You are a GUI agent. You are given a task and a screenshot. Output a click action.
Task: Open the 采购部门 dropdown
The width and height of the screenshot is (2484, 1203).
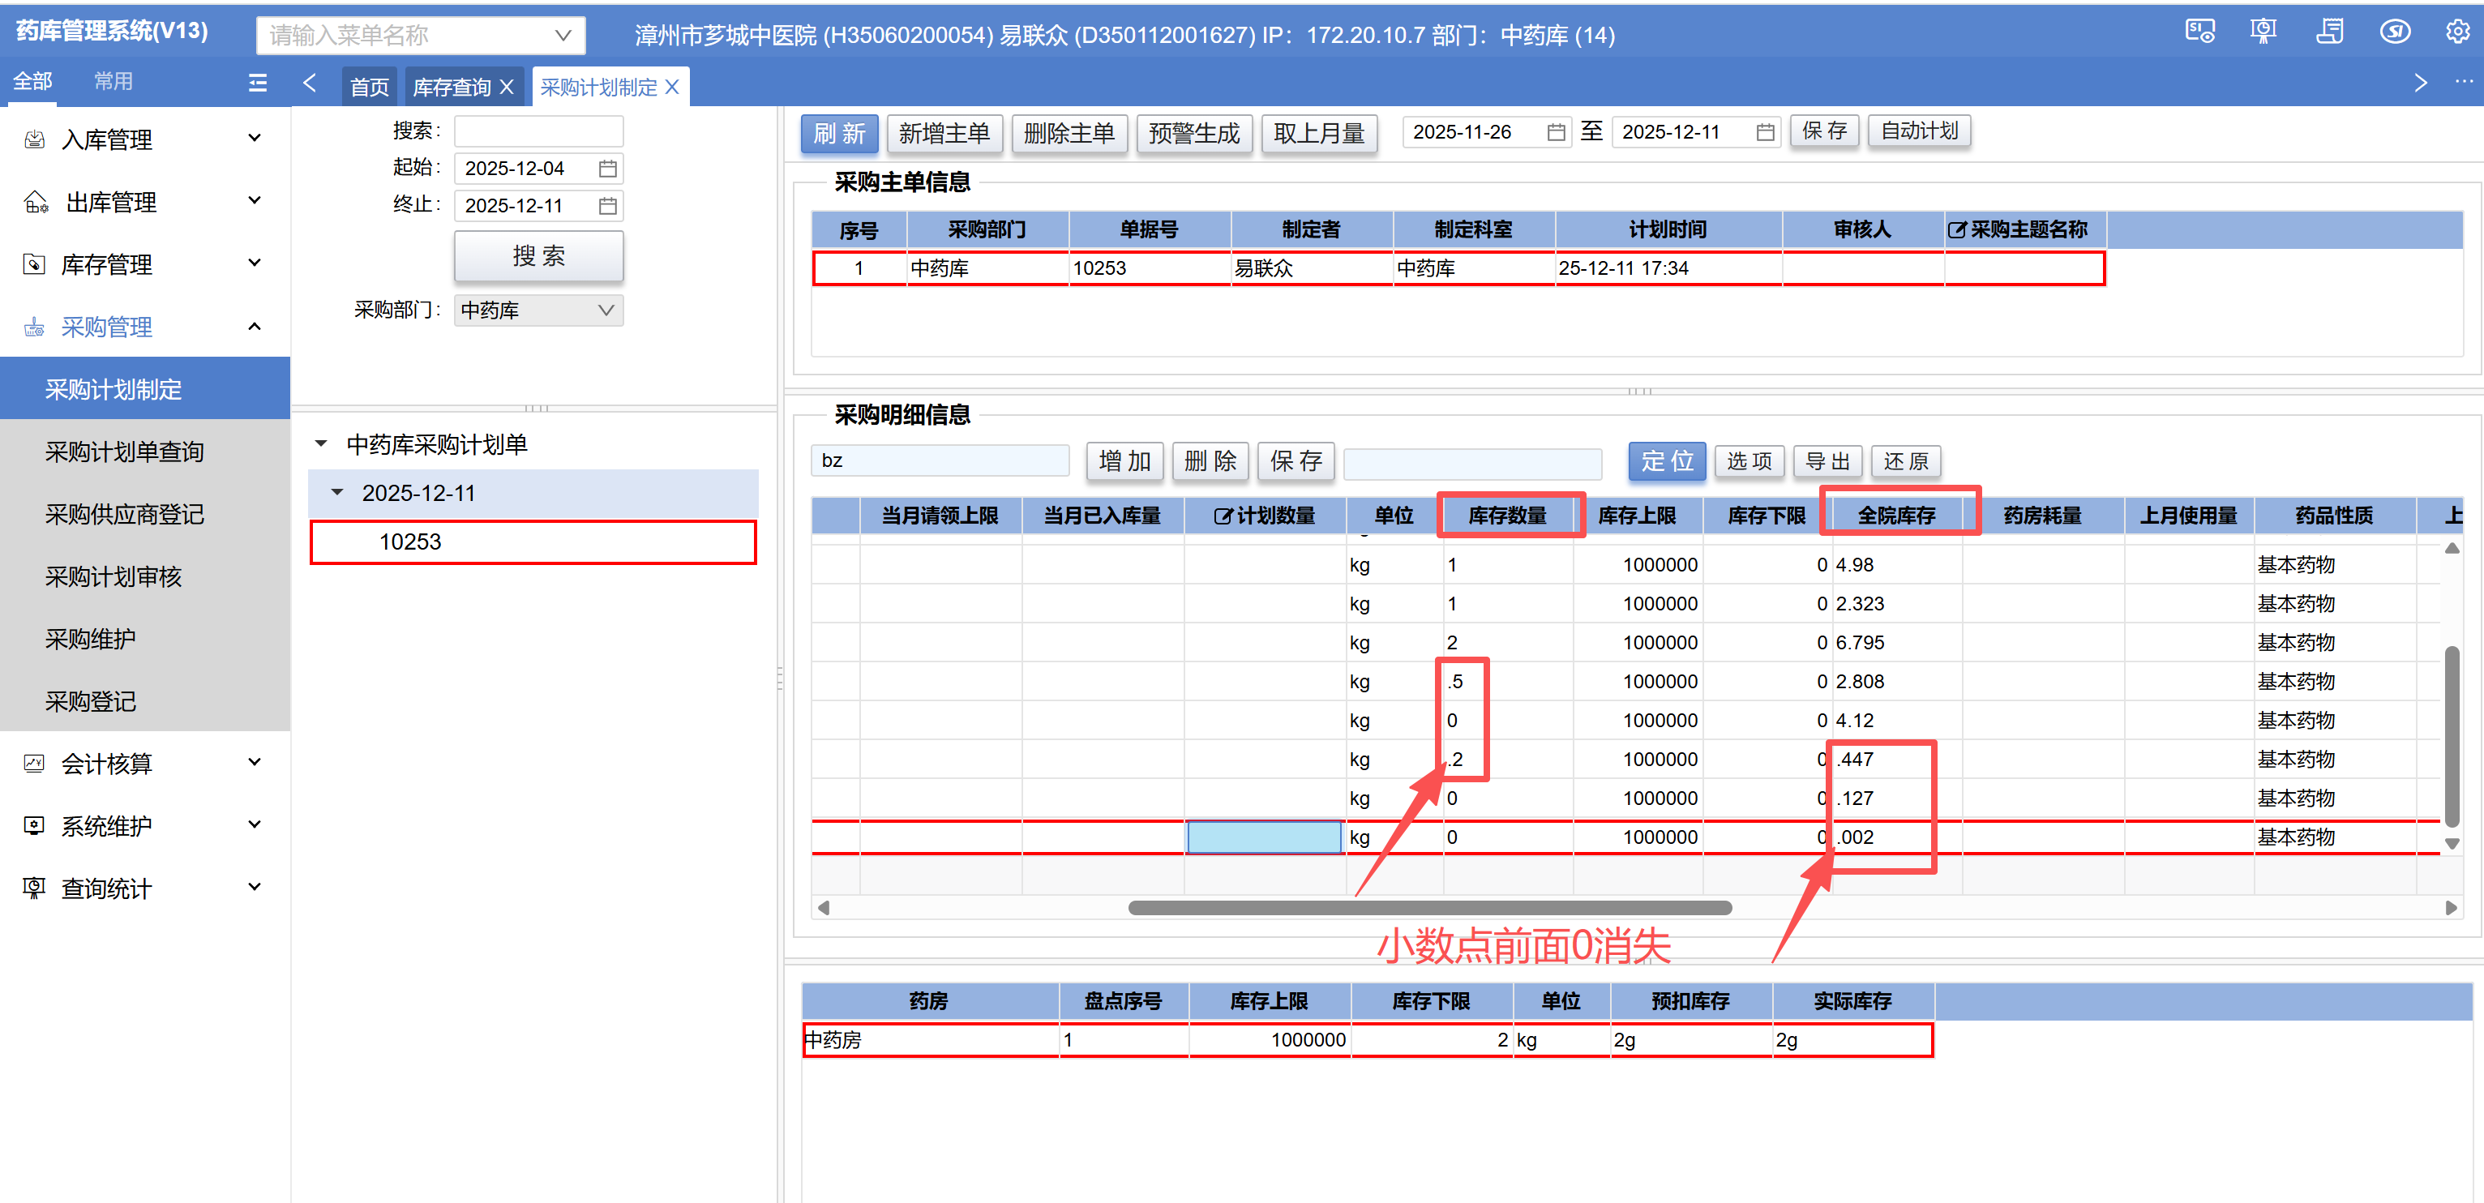[x=538, y=310]
